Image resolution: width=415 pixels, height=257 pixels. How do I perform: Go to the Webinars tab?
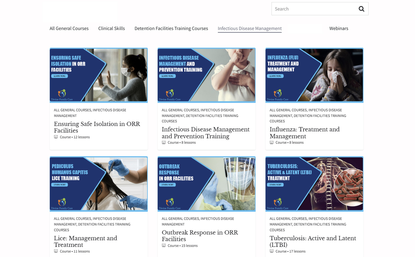(x=339, y=28)
